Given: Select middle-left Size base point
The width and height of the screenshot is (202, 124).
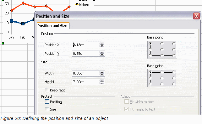Looking at the screenshot, I should click(x=150, y=78).
